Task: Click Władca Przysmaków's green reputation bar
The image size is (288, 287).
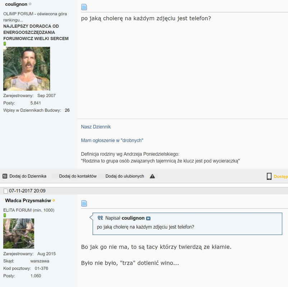Action: coord(5,215)
